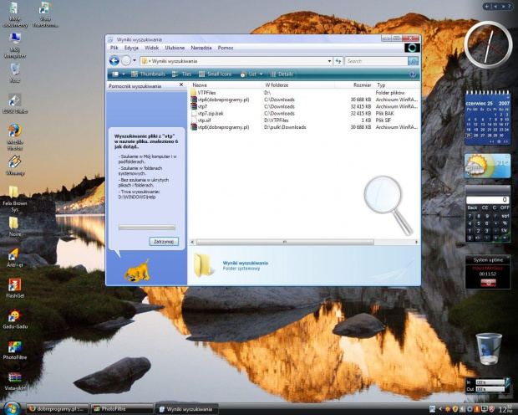Click the blue help icon in toolbar
The height and width of the screenshot is (415, 518).
(x=413, y=74)
